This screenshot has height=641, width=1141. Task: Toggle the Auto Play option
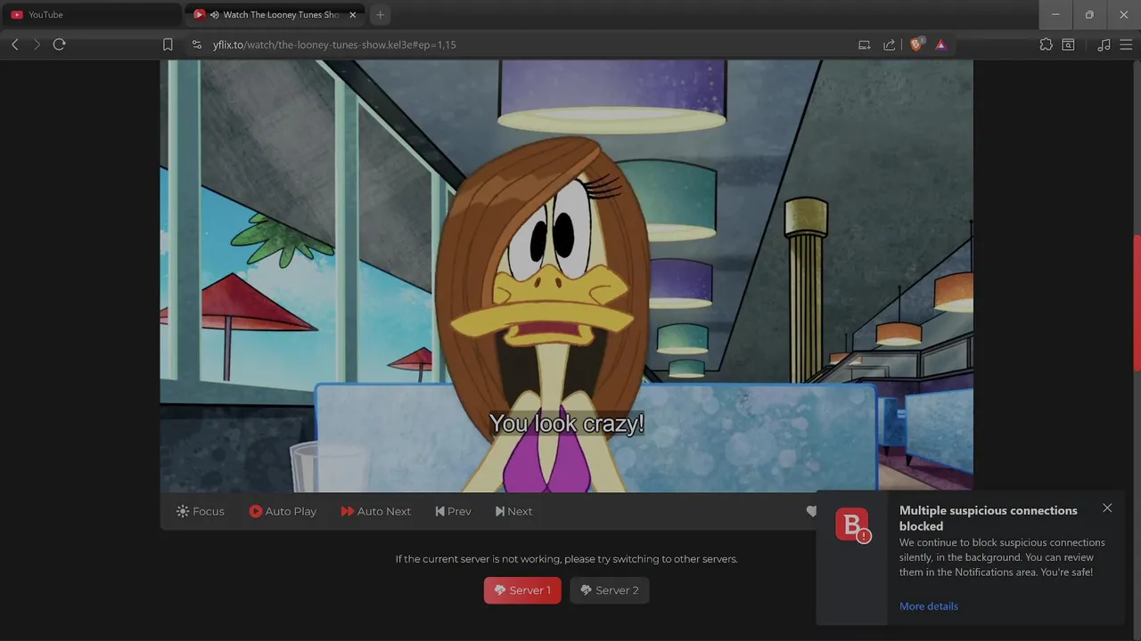pyautogui.click(x=283, y=511)
